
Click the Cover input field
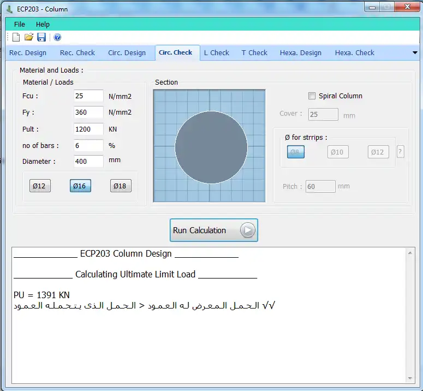(x=323, y=115)
